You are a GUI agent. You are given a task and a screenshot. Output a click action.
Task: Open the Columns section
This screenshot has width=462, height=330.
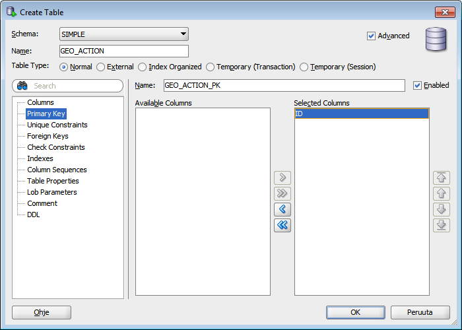40,102
